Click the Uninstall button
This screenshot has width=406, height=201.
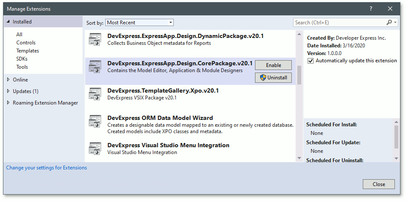273,78
